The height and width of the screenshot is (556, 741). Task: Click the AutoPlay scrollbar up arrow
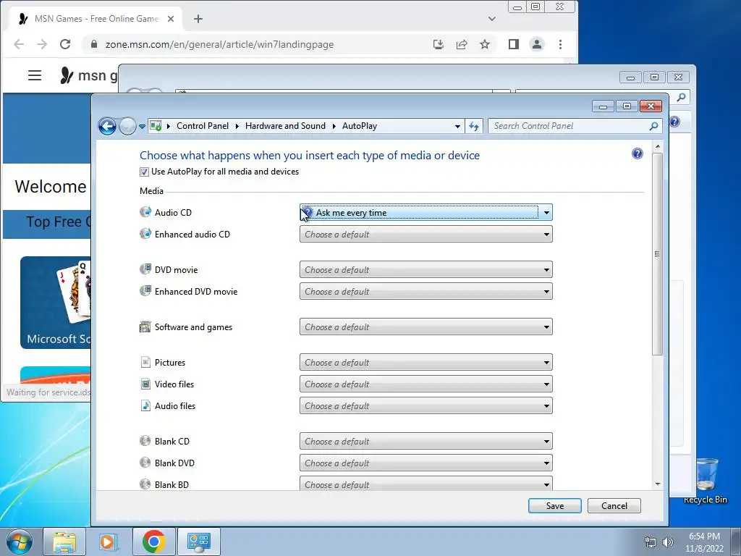657,147
